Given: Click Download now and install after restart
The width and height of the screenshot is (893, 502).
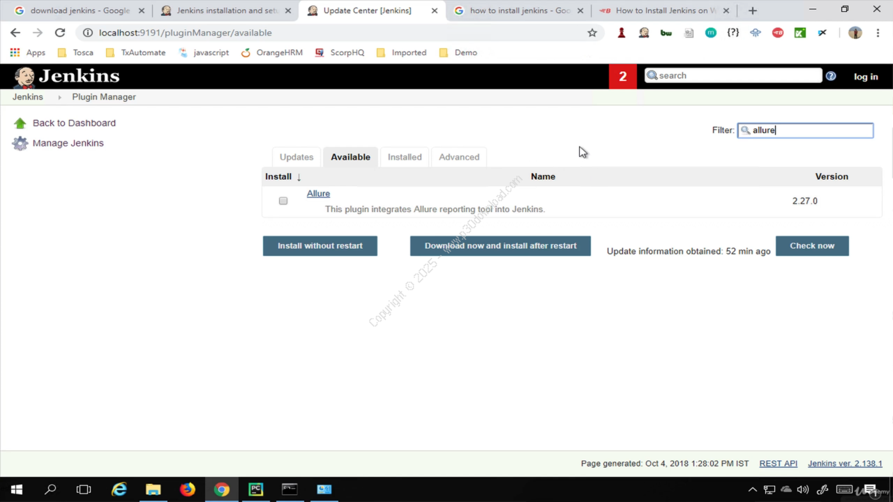Looking at the screenshot, I should click(x=500, y=246).
